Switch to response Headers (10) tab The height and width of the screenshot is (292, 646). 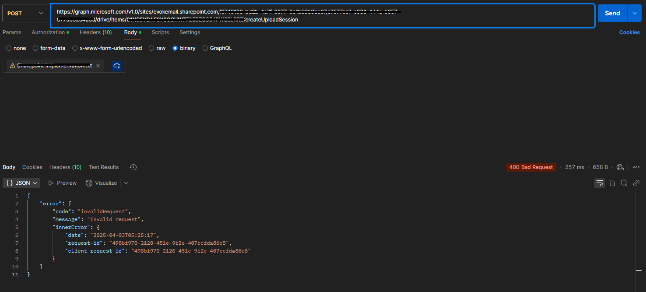tap(65, 167)
